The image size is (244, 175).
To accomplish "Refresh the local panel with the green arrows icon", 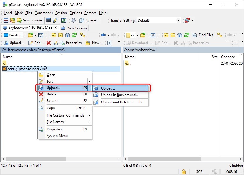I will [74, 35].
